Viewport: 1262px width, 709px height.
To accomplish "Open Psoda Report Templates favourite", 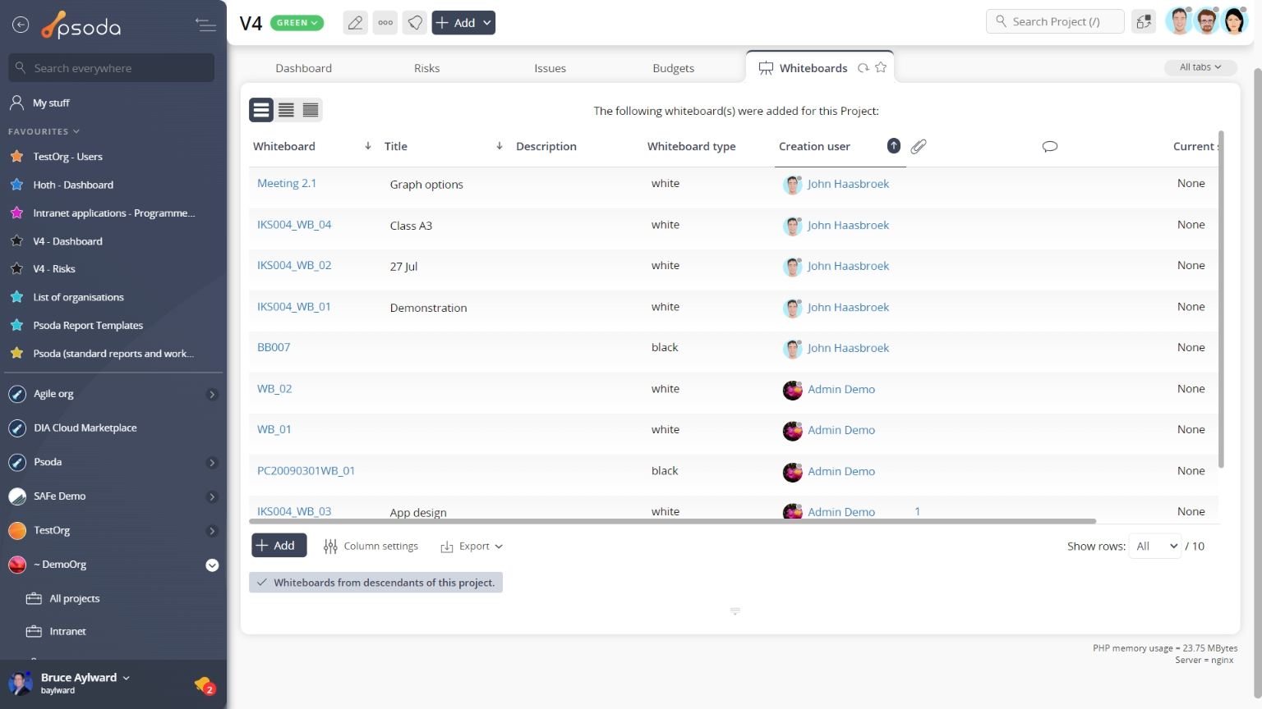I will point(88,326).
